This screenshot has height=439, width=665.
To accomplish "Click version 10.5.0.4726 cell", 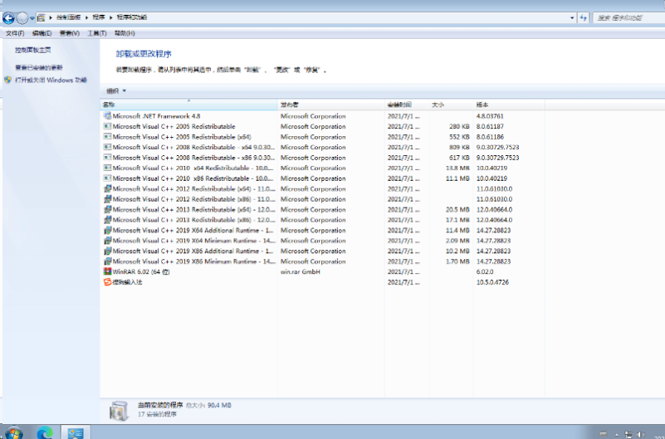I will (492, 282).
